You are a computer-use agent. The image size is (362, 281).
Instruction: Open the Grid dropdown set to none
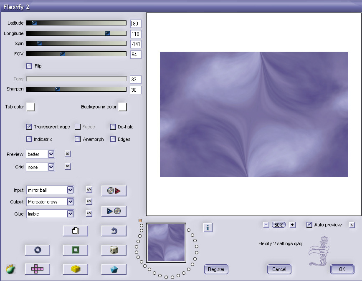click(51, 167)
